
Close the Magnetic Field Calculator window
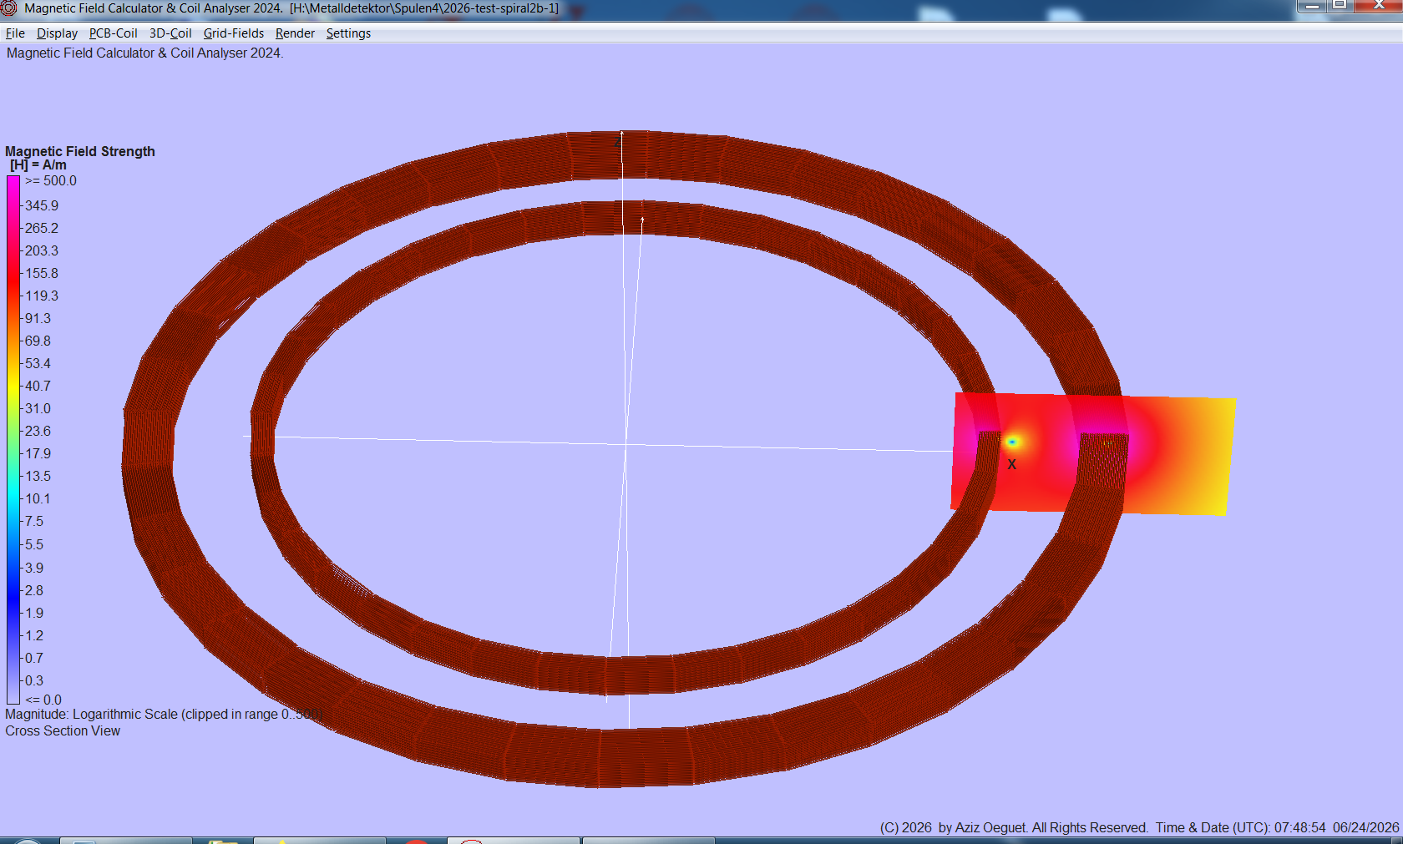tap(1378, 6)
